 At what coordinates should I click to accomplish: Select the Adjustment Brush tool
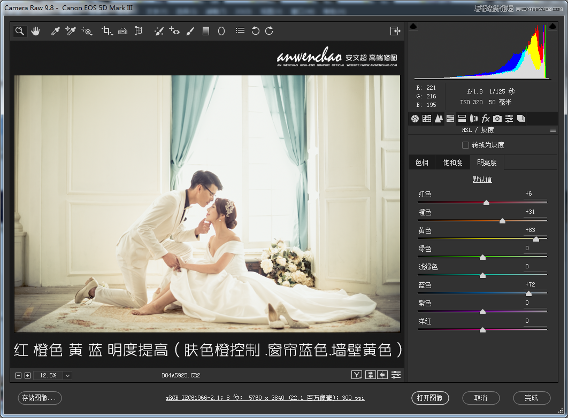pyautogui.click(x=190, y=31)
